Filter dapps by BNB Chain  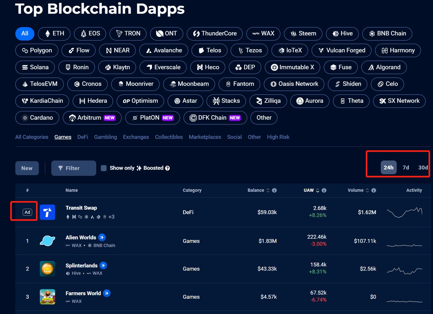click(x=387, y=34)
